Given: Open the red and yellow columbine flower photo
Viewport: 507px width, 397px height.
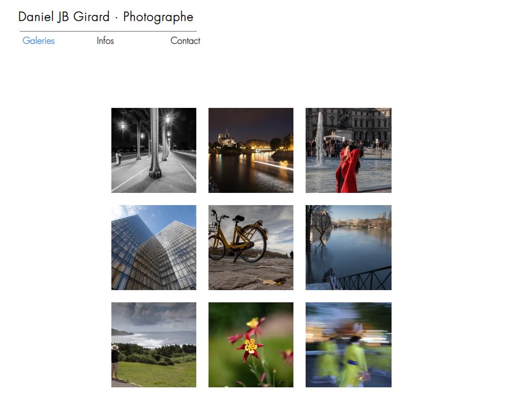Looking at the screenshot, I should pyautogui.click(x=251, y=345).
